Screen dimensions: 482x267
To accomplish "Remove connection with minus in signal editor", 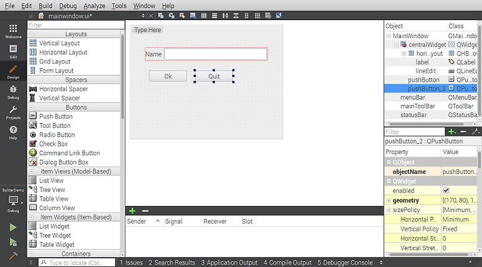I will pos(145,211).
